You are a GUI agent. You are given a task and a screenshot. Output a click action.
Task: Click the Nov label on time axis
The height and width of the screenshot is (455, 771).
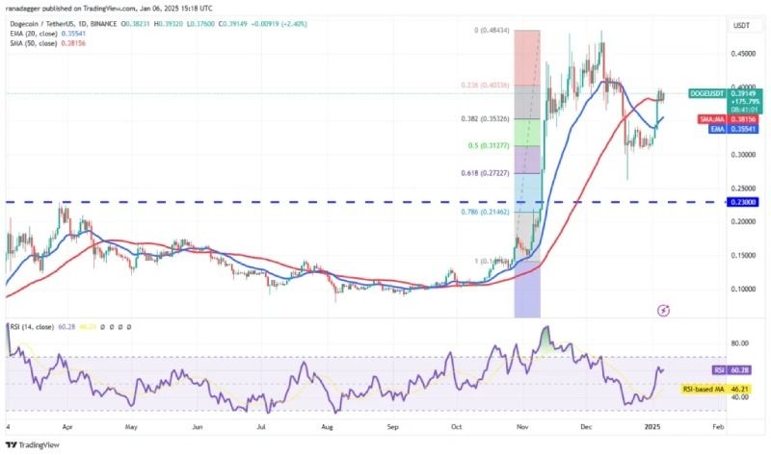coord(522,427)
